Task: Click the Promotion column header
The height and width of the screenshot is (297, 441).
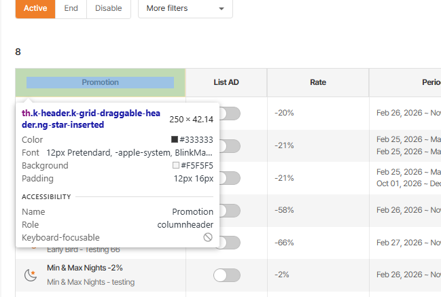Action: coord(100,82)
